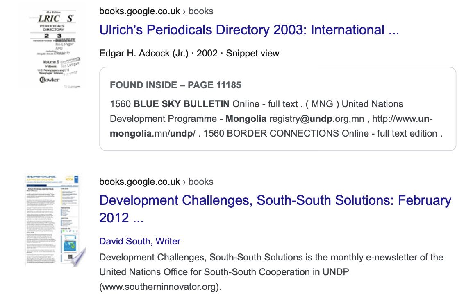Click the Development Challenges newsletter cover thumbnail
Screen dimensions: 473x296
52,219
